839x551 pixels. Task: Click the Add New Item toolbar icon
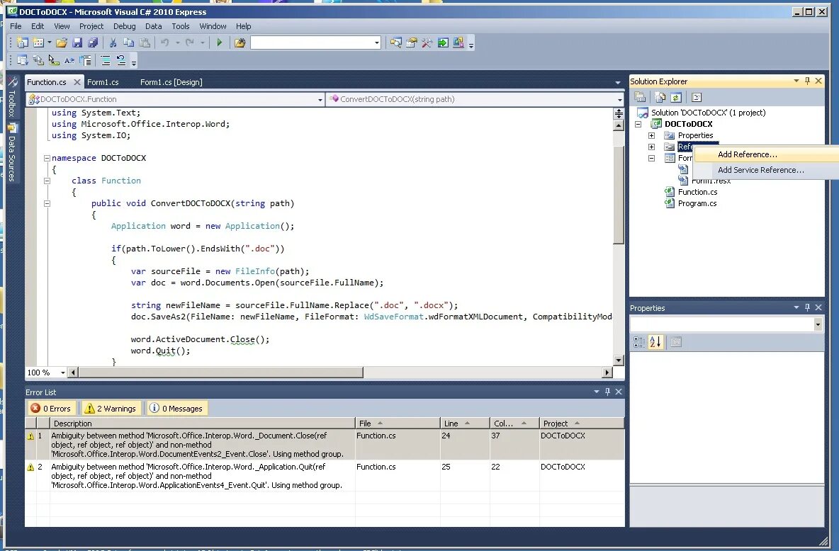38,42
